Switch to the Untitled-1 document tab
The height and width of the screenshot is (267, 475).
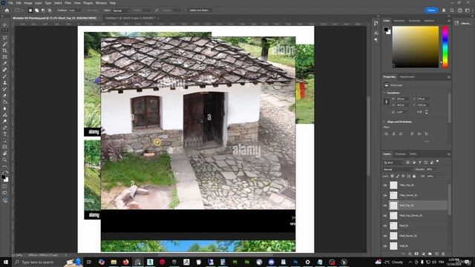pyautogui.click(x=131, y=18)
